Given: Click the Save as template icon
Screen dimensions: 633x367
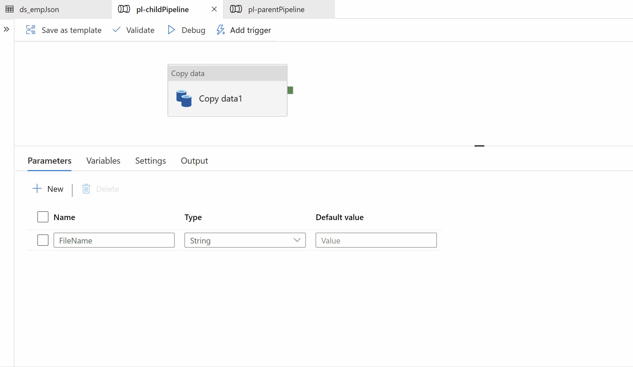Looking at the screenshot, I should (x=31, y=30).
